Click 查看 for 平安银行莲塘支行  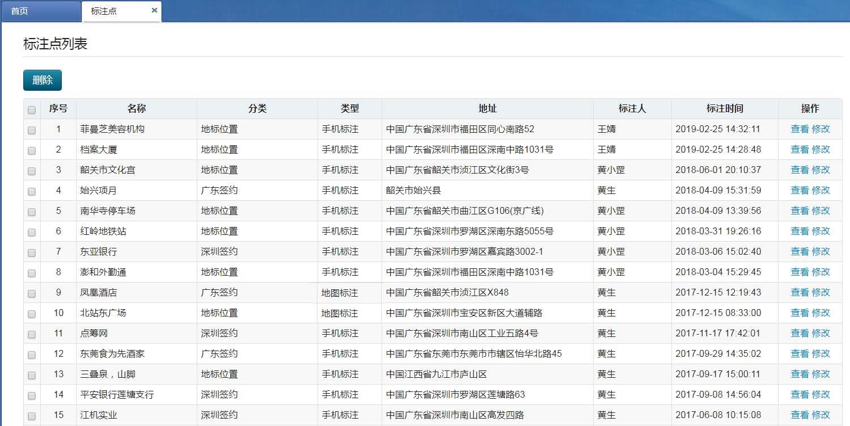point(800,394)
